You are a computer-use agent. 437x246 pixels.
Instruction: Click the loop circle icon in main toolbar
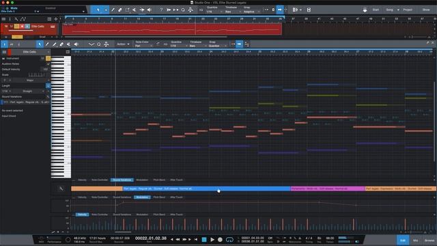[x=183, y=10]
